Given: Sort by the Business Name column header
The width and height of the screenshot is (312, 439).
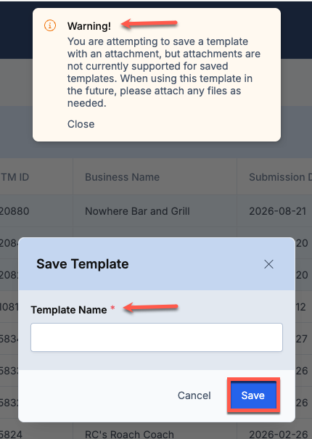Looking at the screenshot, I should (122, 177).
